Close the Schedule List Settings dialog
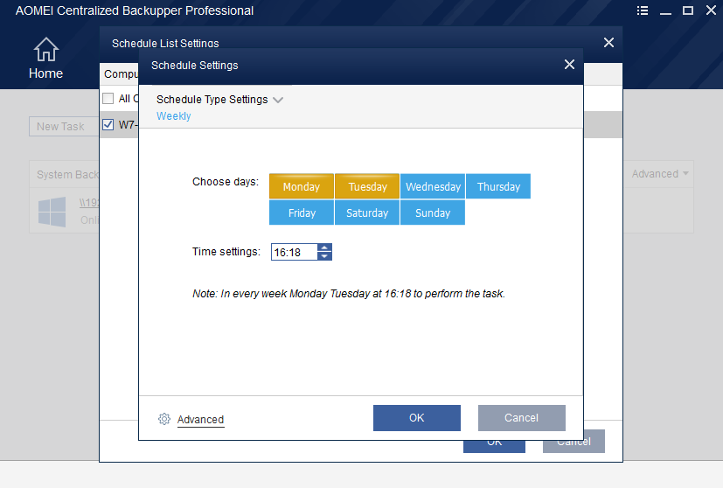The image size is (723, 488). pyautogui.click(x=608, y=43)
